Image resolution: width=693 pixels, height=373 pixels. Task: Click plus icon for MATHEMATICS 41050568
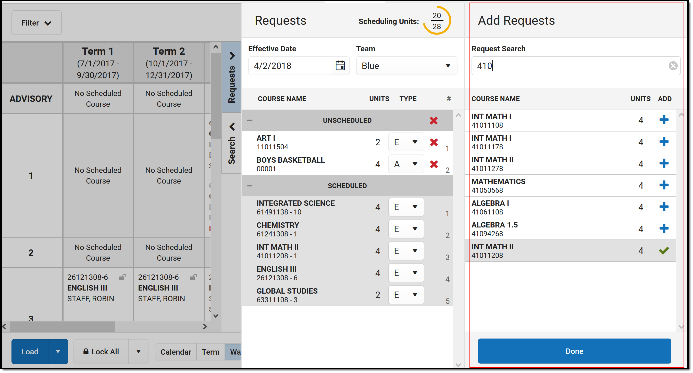(x=664, y=185)
